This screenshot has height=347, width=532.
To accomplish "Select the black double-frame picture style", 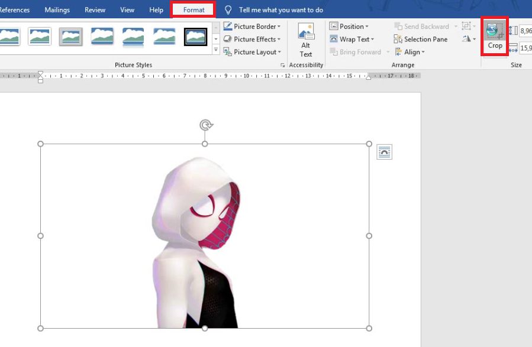I will coord(195,37).
